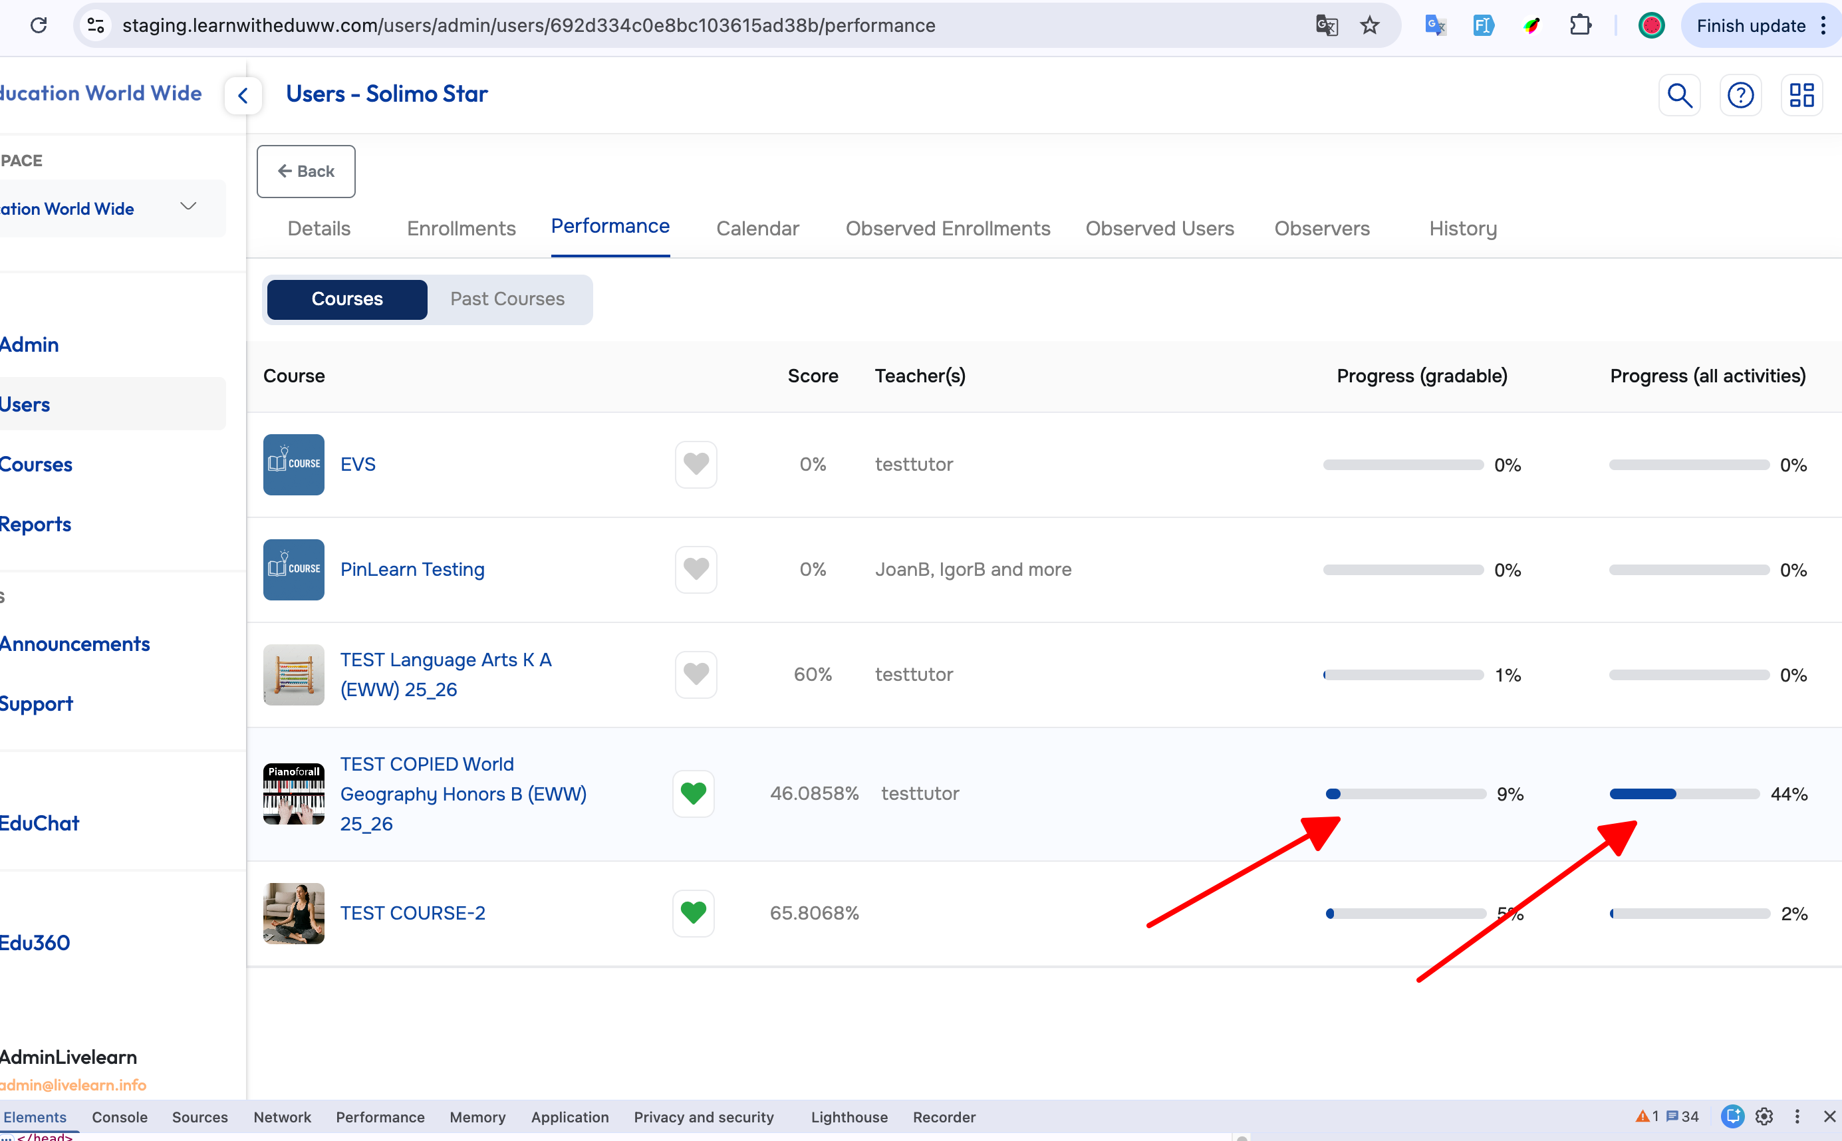Click Google Translate icon in address bar
The image size is (1842, 1141).
pyautogui.click(x=1327, y=26)
